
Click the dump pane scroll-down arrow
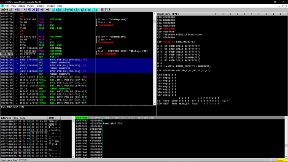pyautogui.click(x=73, y=157)
